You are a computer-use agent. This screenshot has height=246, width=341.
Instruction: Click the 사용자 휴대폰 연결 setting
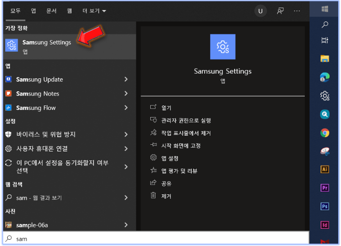pos(42,149)
